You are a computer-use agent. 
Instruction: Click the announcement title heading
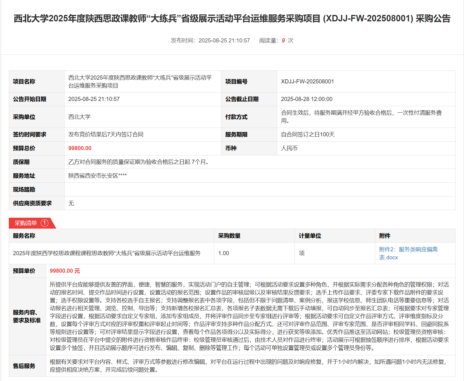click(232, 18)
